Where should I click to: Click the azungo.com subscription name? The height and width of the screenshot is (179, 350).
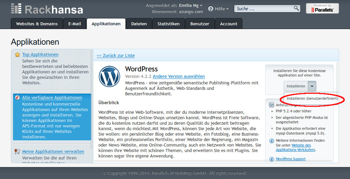191,12
